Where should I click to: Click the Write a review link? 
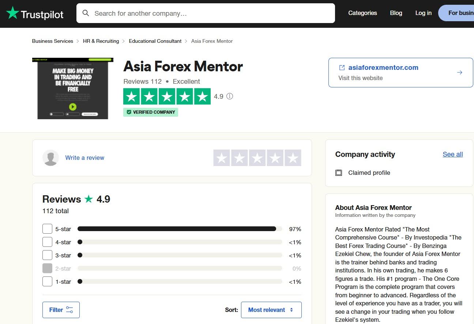tap(85, 158)
